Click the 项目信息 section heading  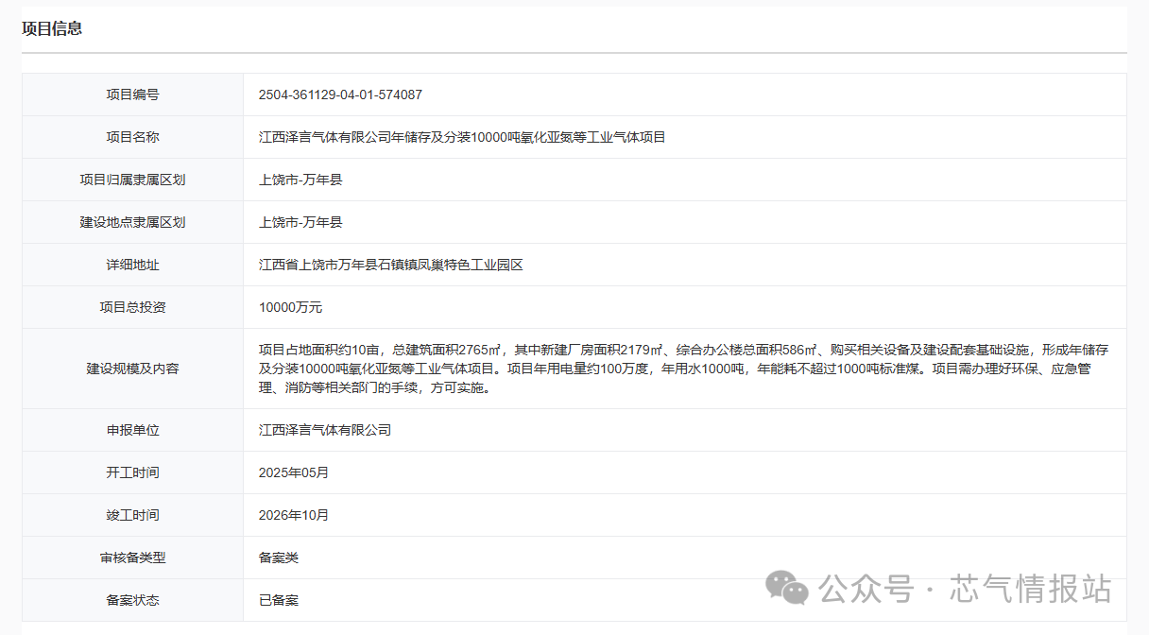click(52, 28)
